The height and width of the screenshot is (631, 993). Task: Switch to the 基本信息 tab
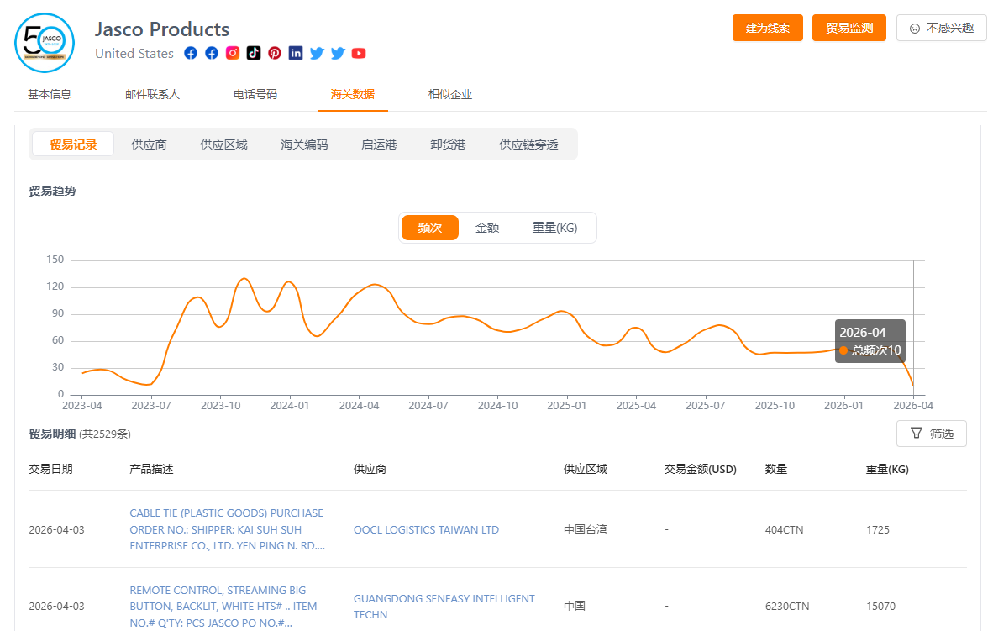coord(50,94)
